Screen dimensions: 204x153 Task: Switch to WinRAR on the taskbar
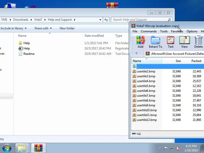(39, 148)
